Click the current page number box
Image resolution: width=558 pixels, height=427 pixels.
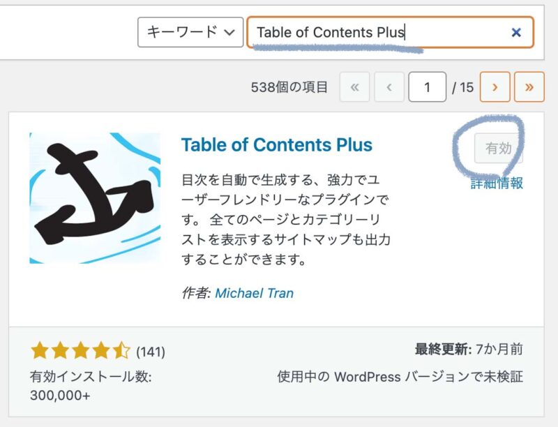point(427,87)
